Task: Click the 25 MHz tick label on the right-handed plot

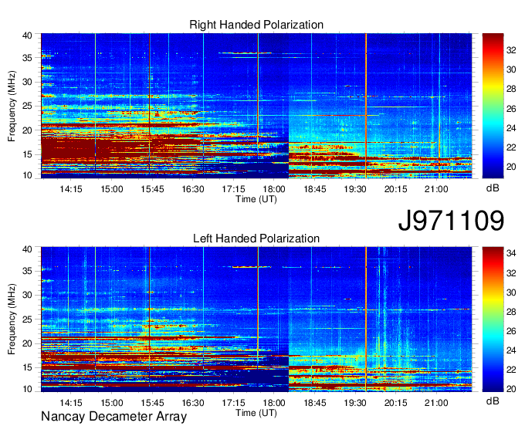Action: 27,106
